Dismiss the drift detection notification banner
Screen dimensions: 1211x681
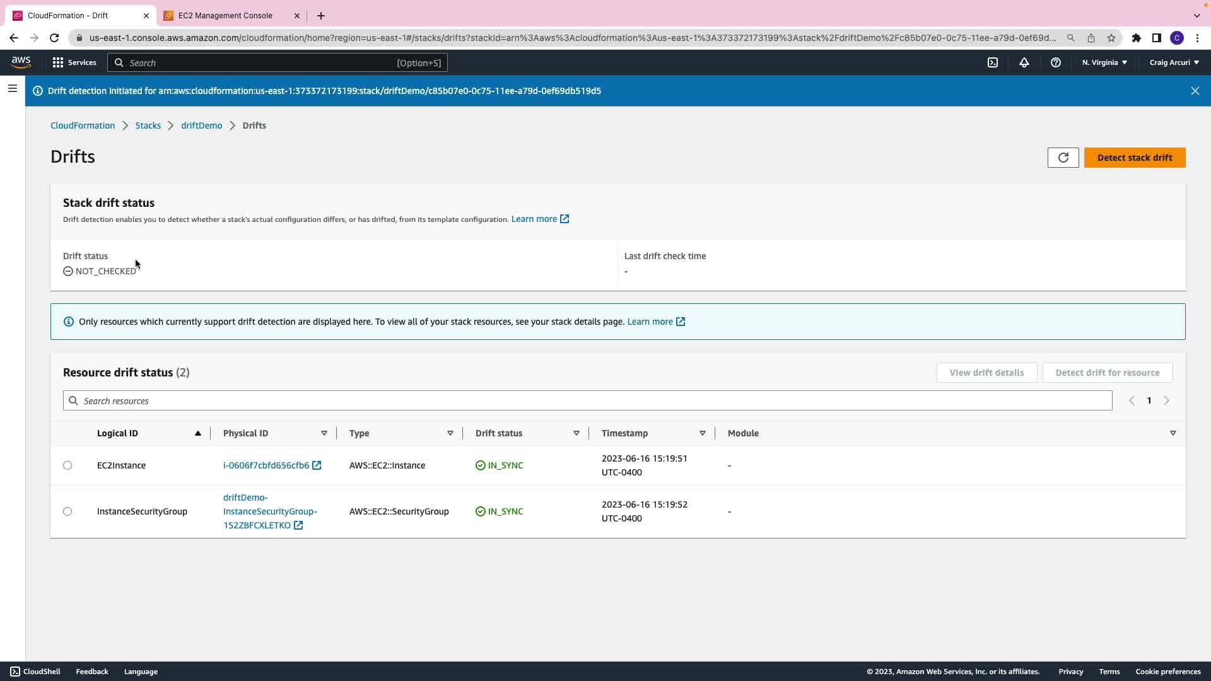pyautogui.click(x=1195, y=91)
